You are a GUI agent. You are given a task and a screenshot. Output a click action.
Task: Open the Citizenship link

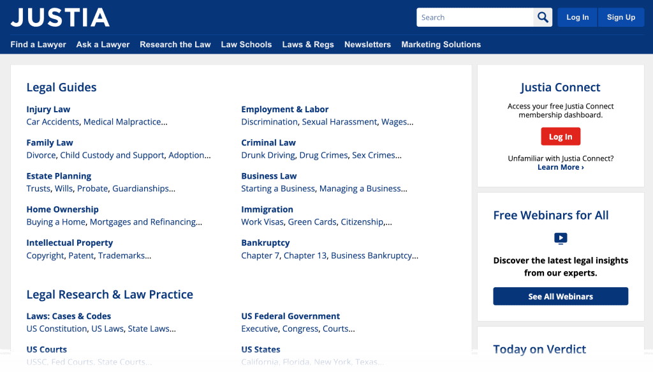(x=362, y=221)
